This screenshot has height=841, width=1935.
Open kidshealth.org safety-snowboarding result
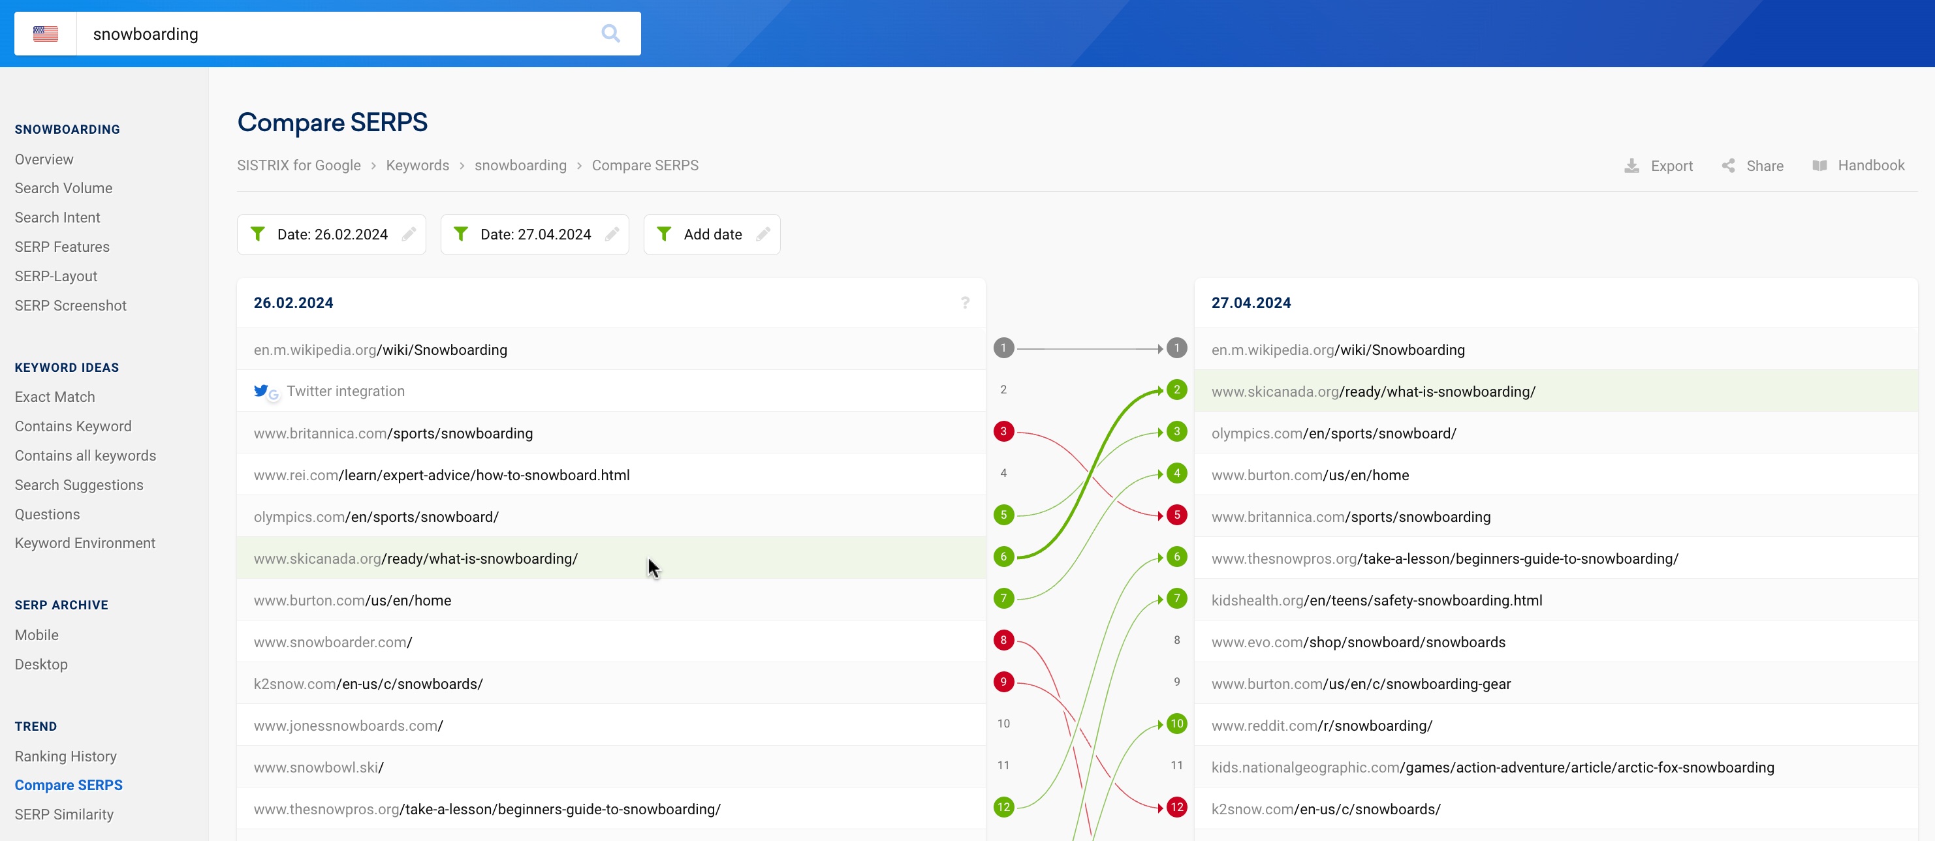(1376, 600)
